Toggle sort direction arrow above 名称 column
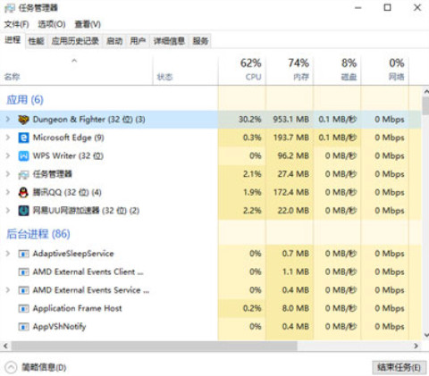The height and width of the screenshot is (376, 429). coord(74,61)
